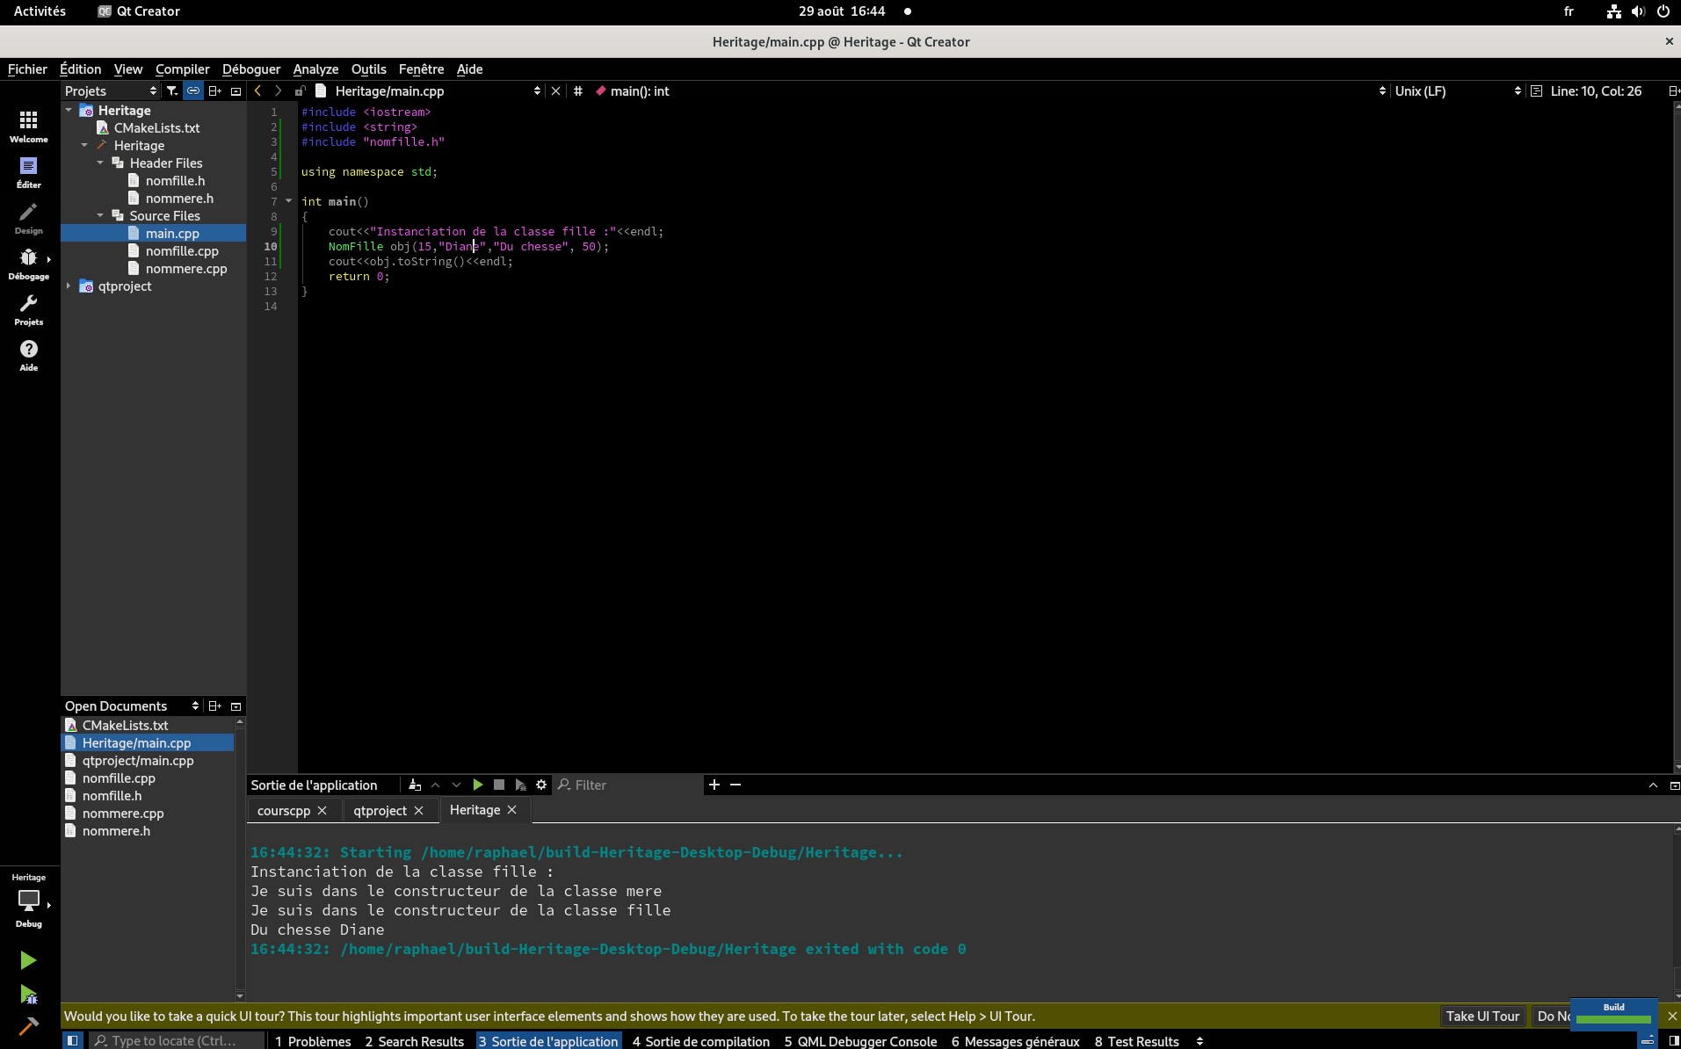Open the Welcome mode in sidebar
The image size is (1681, 1049).
(x=28, y=126)
